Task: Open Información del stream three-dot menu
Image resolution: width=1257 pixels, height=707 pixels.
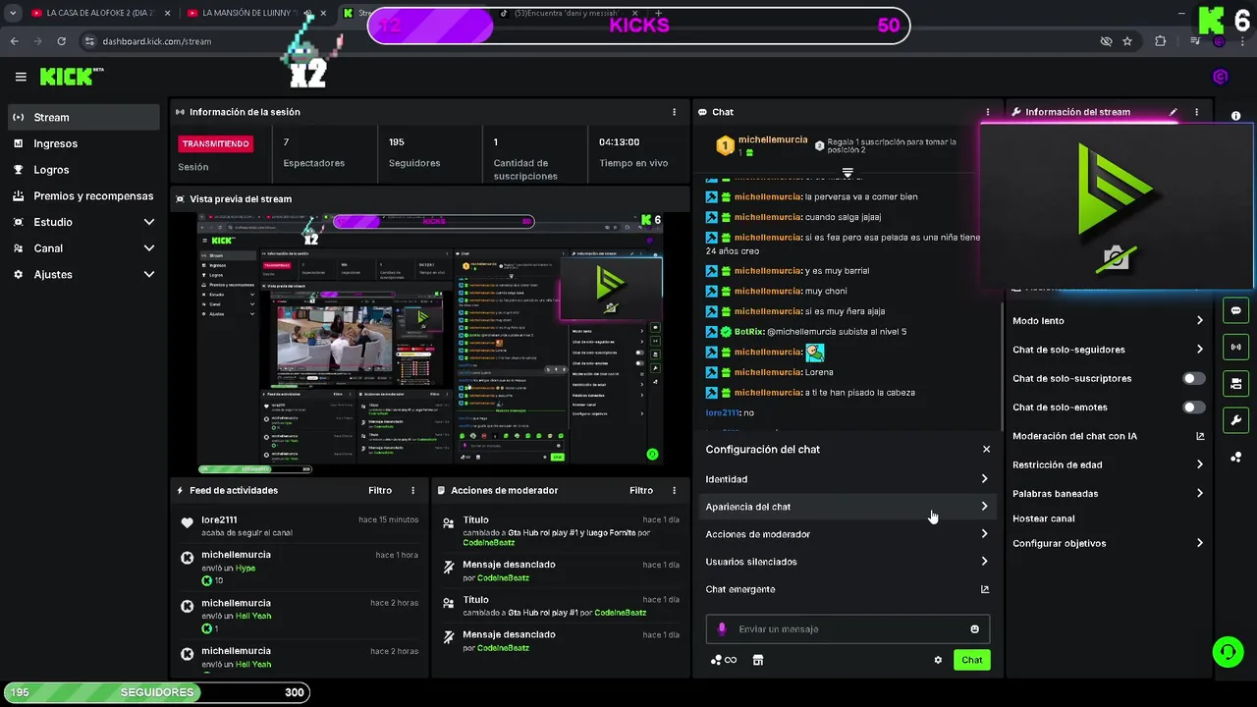Action: 1196,112
